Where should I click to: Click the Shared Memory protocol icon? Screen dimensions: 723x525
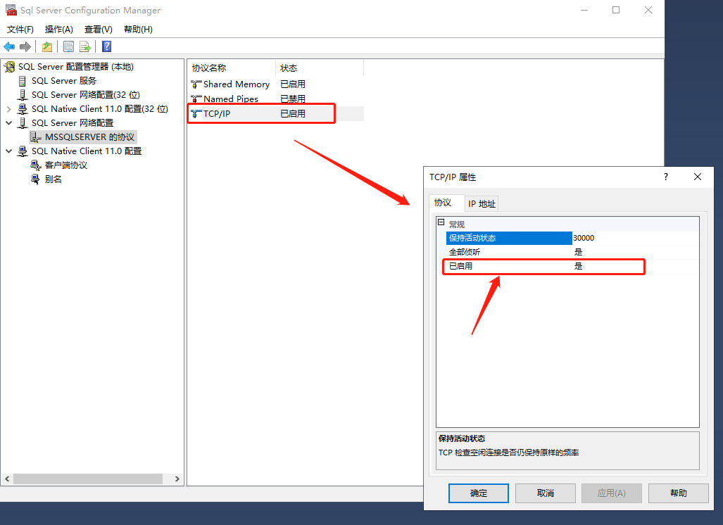[196, 84]
